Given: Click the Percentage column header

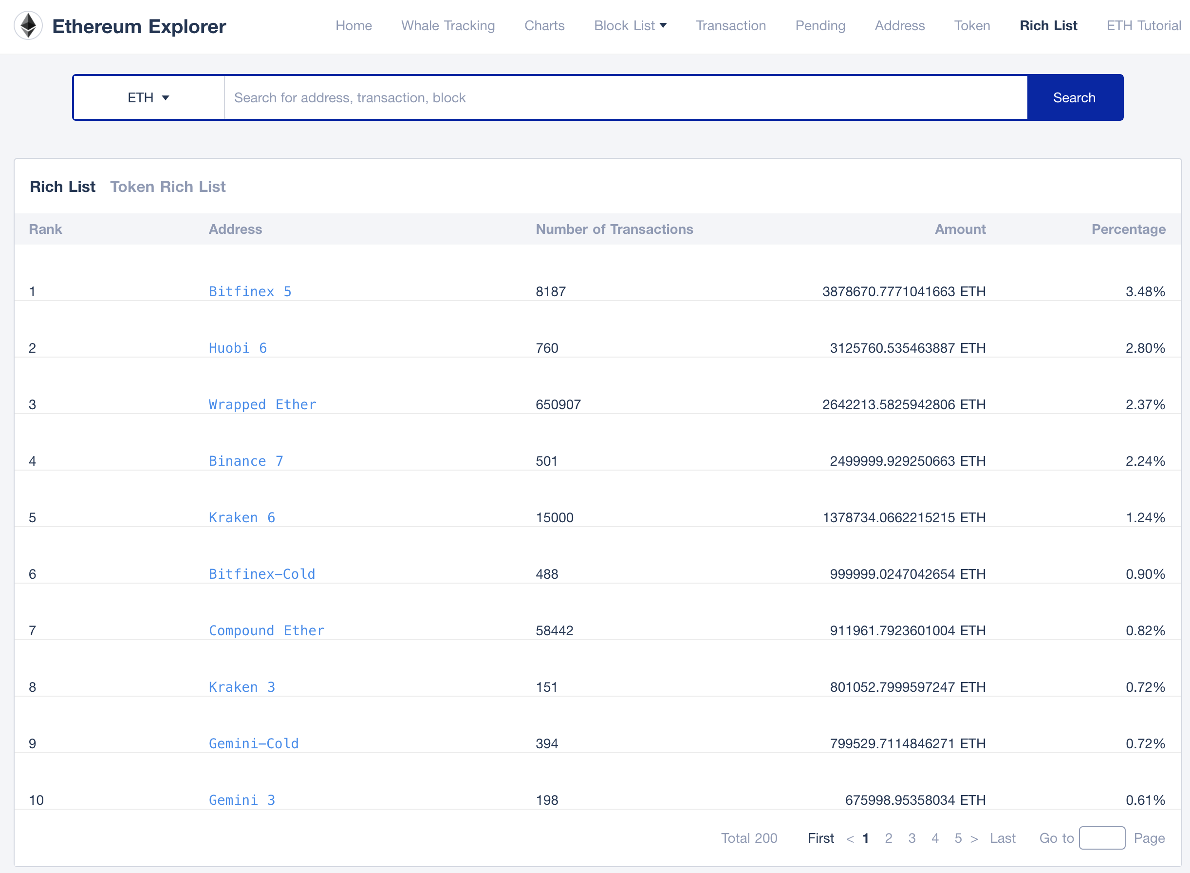Looking at the screenshot, I should [1128, 229].
